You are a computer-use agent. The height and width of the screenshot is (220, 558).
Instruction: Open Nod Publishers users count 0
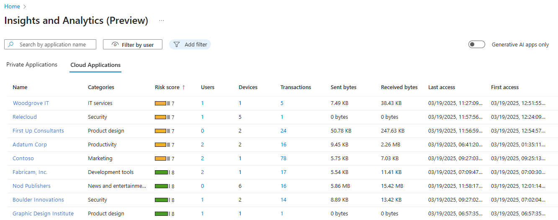pos(203,186)
